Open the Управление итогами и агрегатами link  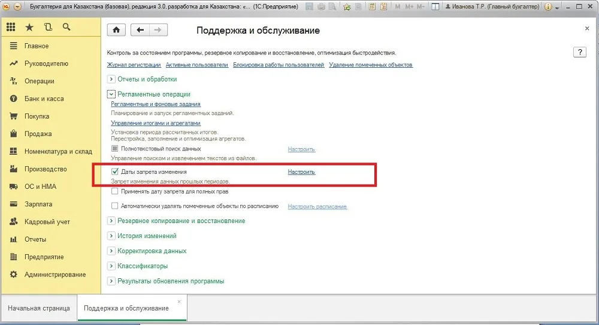pyautogui.click(x=156, y=123)
